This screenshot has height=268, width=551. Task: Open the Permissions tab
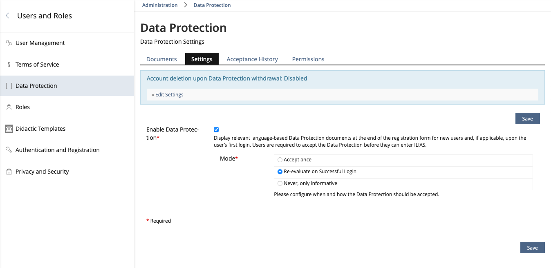pos(308,59)
